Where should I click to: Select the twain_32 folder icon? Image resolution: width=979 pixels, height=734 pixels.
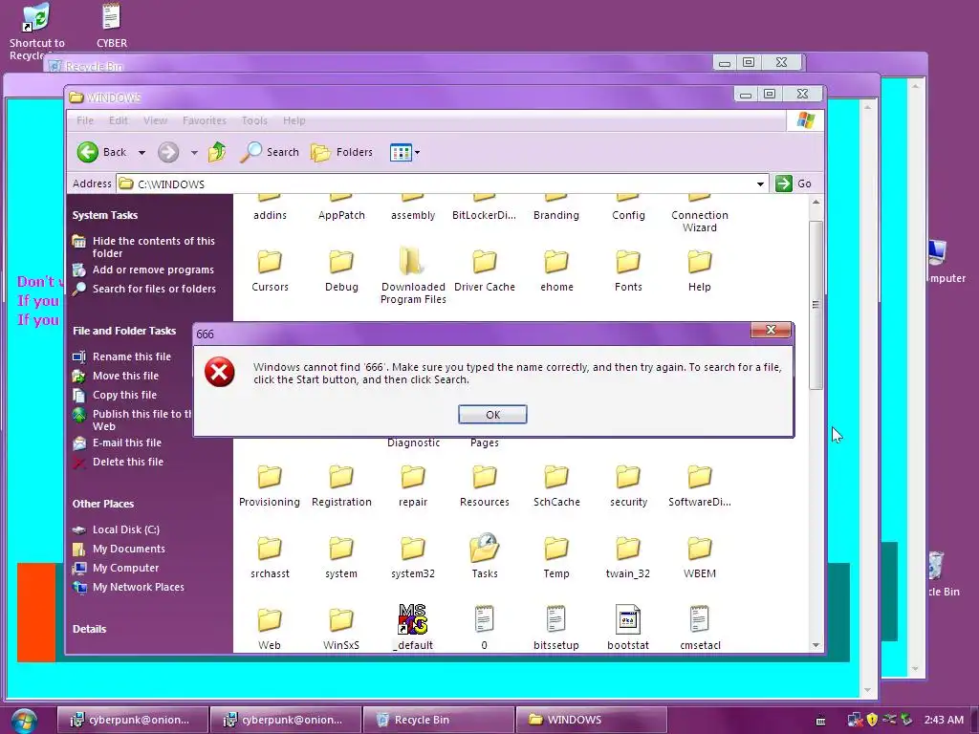pos(628,549)
